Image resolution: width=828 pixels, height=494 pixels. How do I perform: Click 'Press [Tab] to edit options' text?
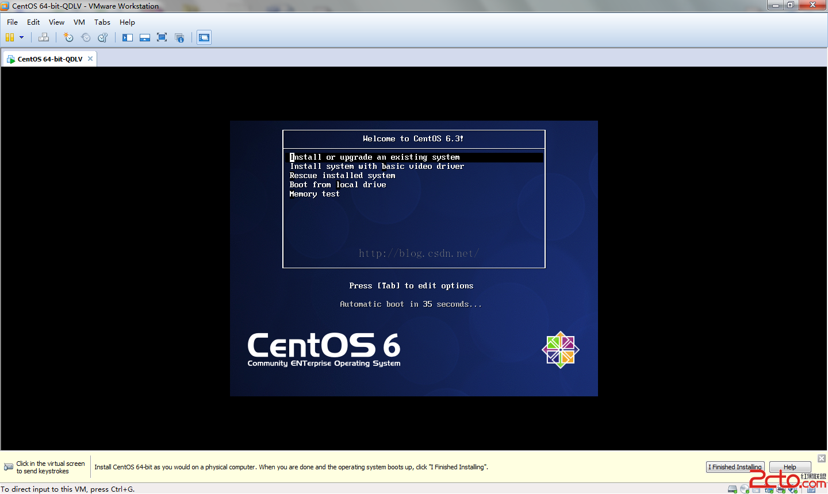[411, 285]
